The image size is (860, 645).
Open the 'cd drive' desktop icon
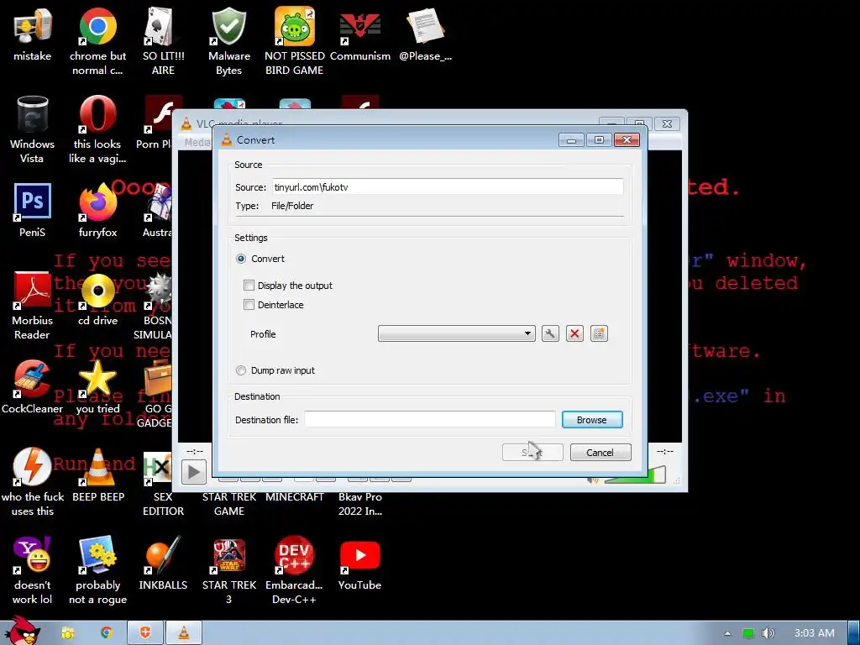pos(97,299)
